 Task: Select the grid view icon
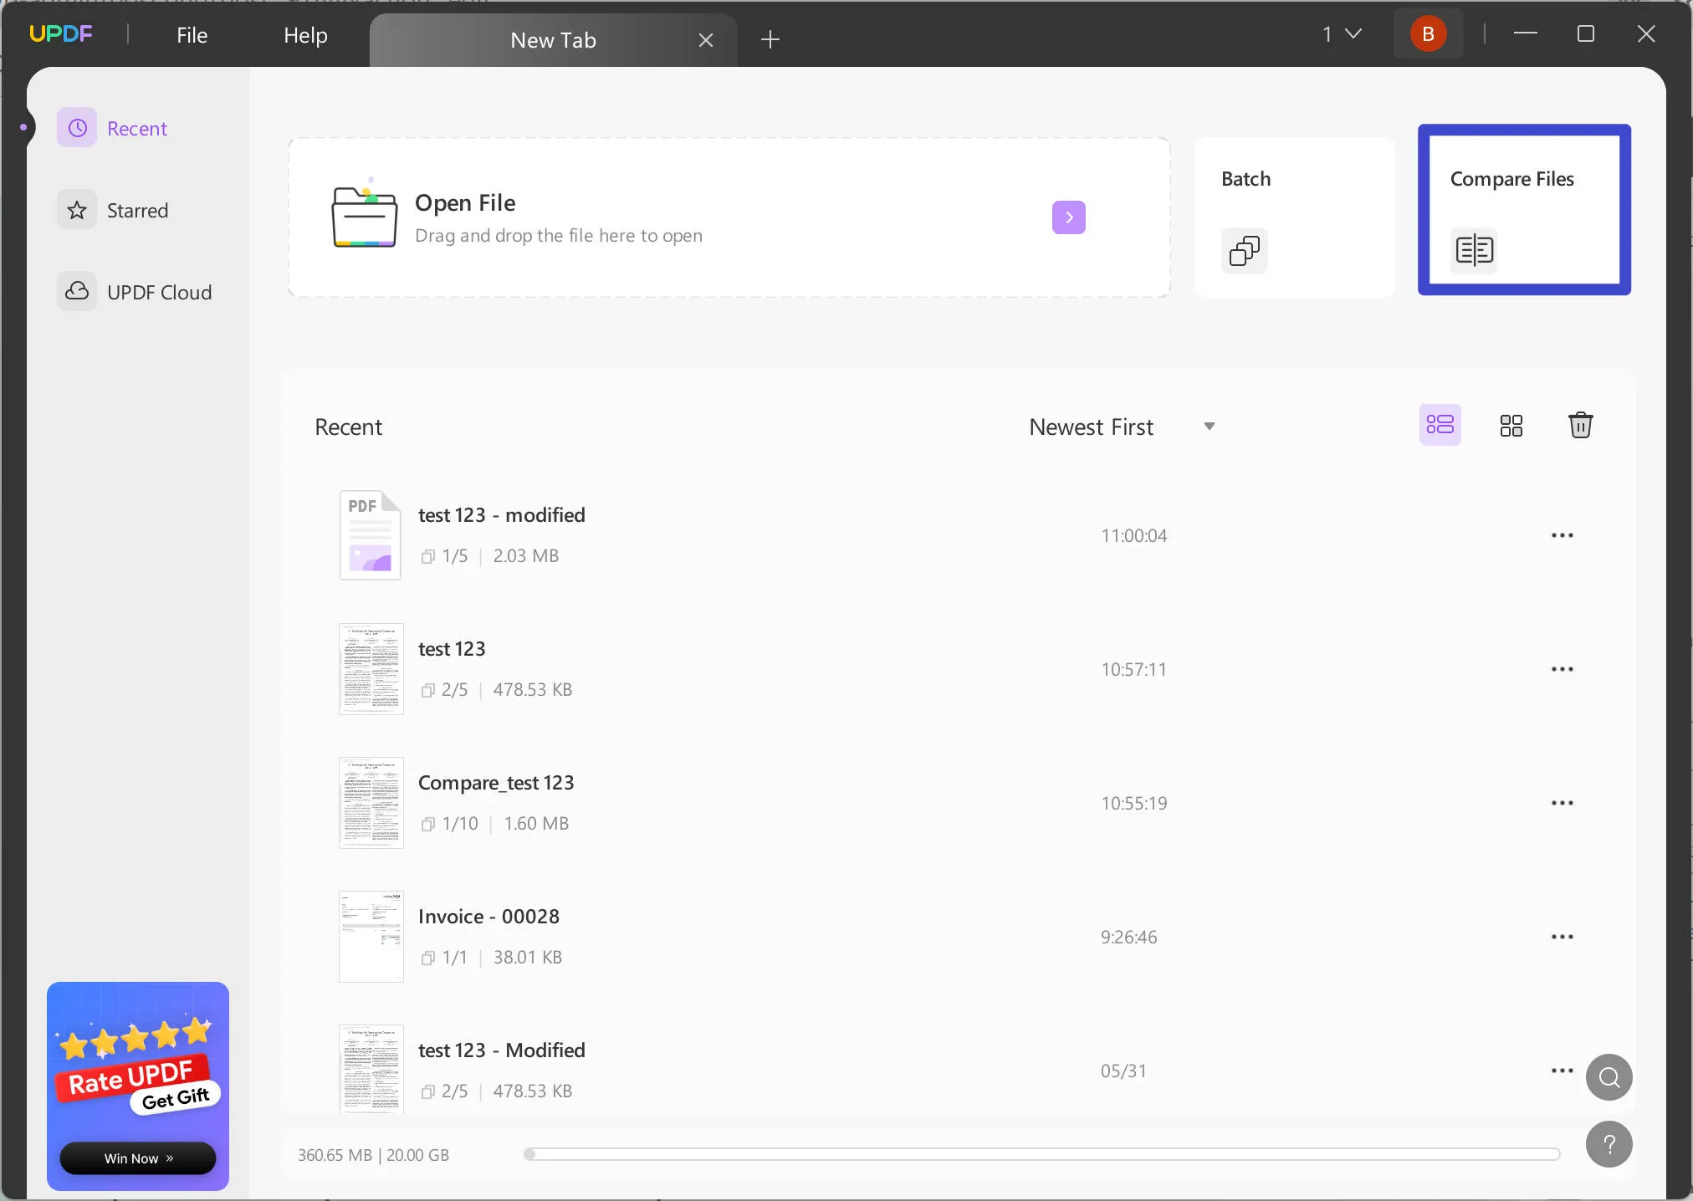[x=1511, y=425]
